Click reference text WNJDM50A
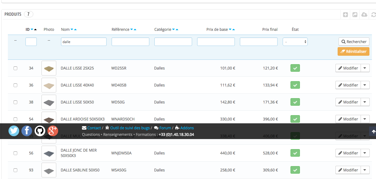 tap(122, 153)
